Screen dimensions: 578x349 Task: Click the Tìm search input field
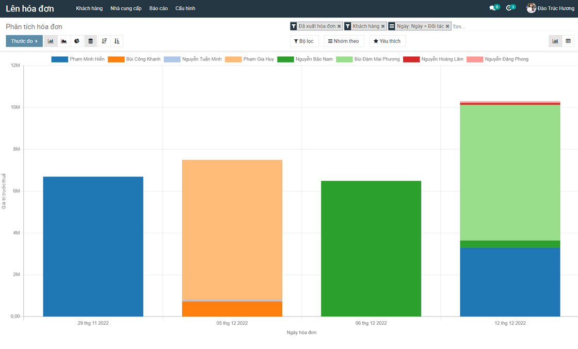pyautogui.click(x=511, y=26)
